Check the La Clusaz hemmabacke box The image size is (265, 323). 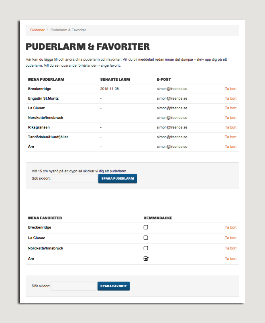point(146,238)
